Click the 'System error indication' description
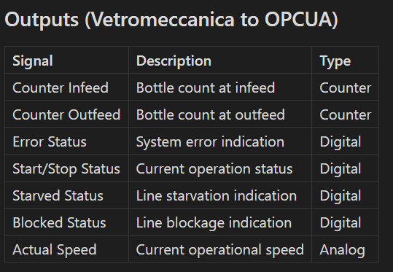Screen dimensions: 393x272 tap(210, 142)
